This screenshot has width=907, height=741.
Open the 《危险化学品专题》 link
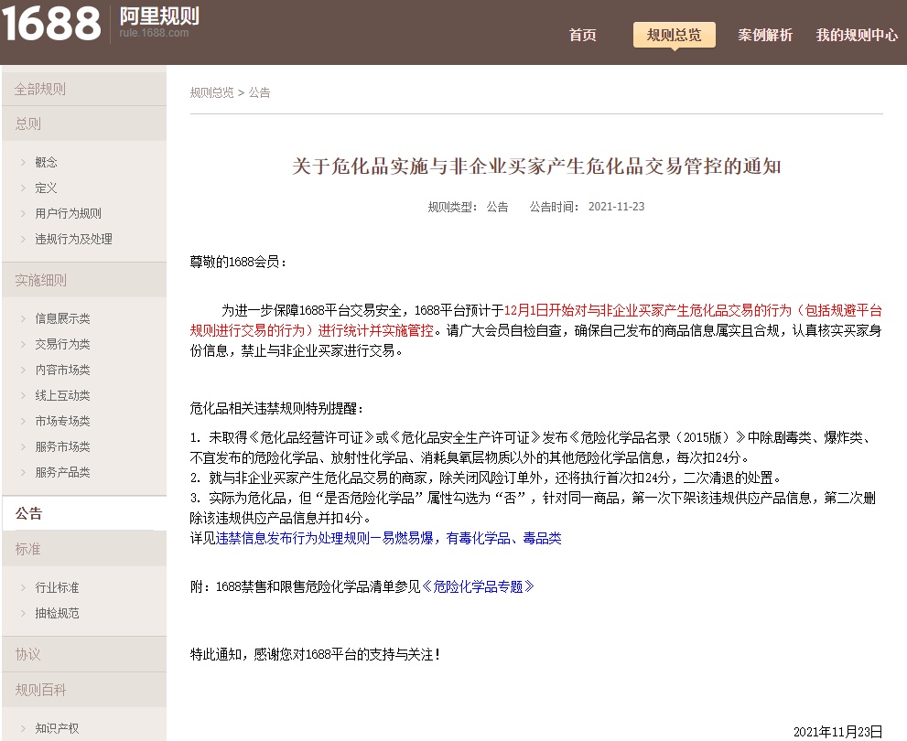478,586
